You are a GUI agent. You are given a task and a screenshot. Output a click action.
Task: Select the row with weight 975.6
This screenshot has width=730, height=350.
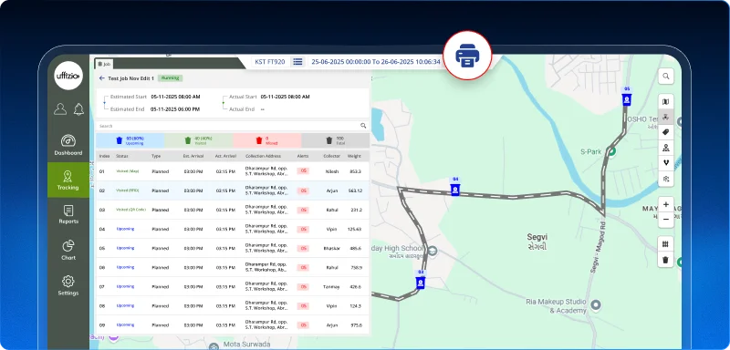tap(233, 324)
